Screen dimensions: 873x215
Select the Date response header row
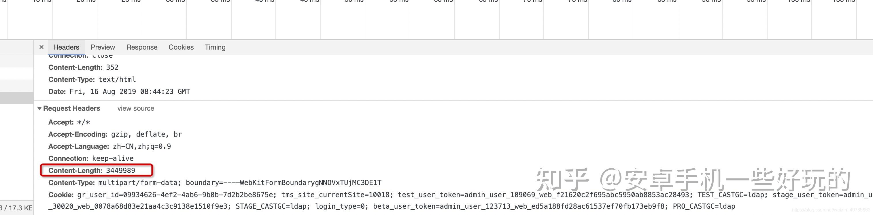[119, 92]
